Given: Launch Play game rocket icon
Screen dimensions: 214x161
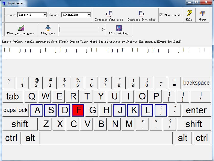Looking at the screenshot, I should (x=48, y=28).
